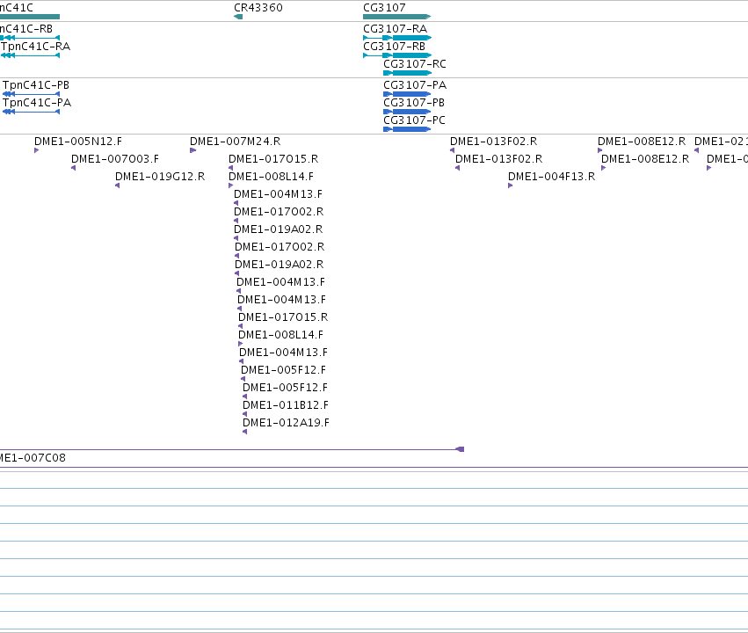
Task: Select the CG3107-RC transcript glyph
Action: click(x=407, y=73)
